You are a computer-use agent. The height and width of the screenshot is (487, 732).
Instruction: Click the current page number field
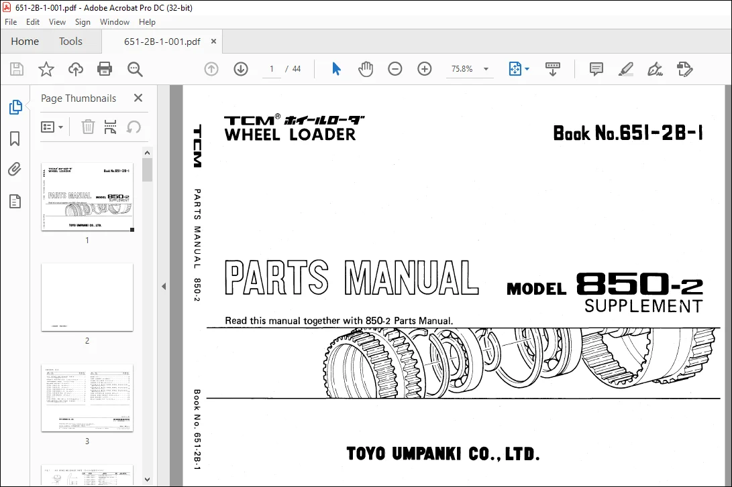pyautogui.click(x=271, y=69)
